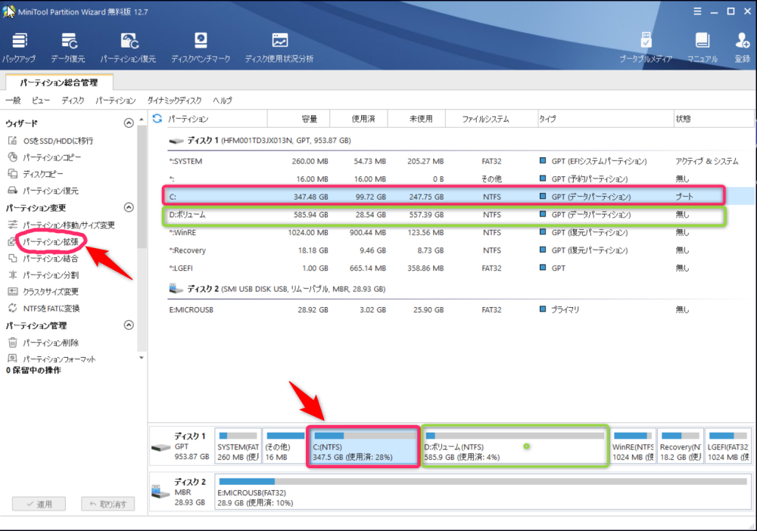
Task: Sort by 未使用 column header
Action: (x=416, y=119)
